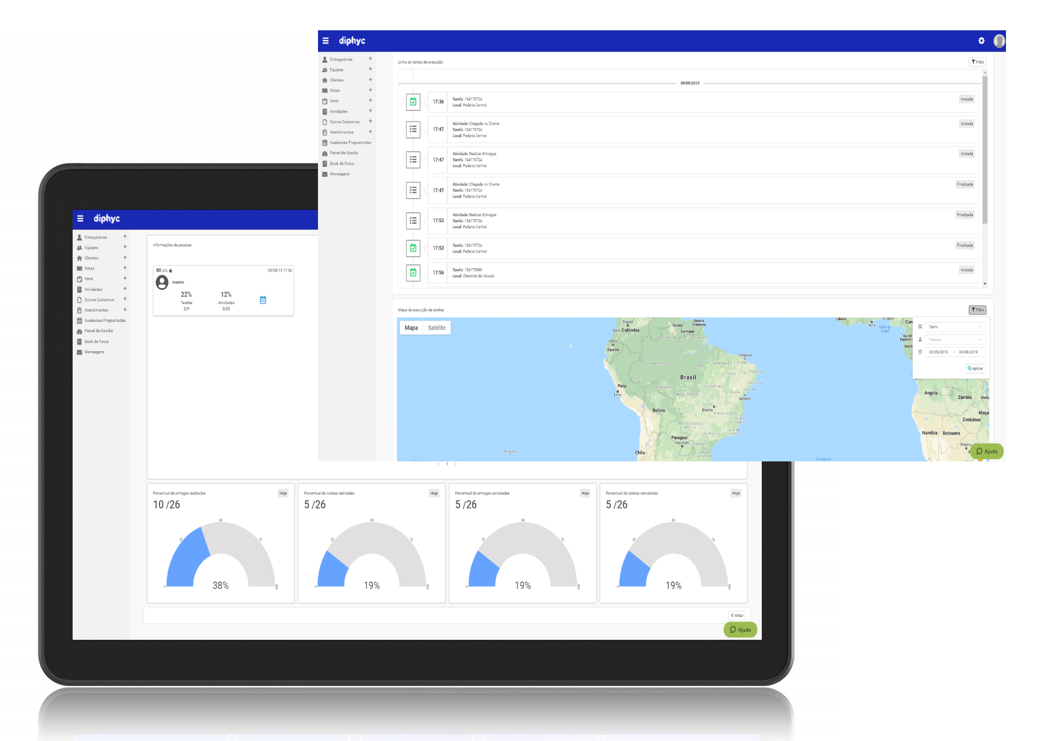Open Painel de Gestão in tablet sidebar

(x=98, y=331)
